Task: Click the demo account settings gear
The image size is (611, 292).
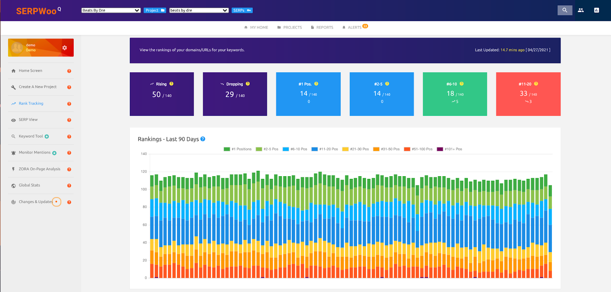Action: [65, 48]
